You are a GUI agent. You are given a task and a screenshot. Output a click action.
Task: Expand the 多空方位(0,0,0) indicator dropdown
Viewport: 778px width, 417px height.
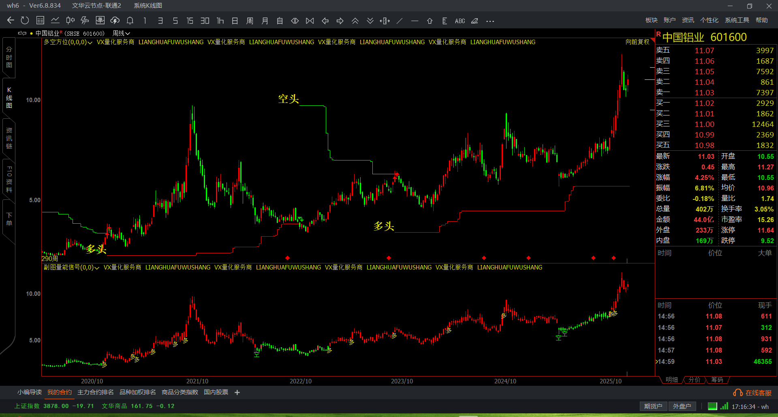[x=68, y=42]
